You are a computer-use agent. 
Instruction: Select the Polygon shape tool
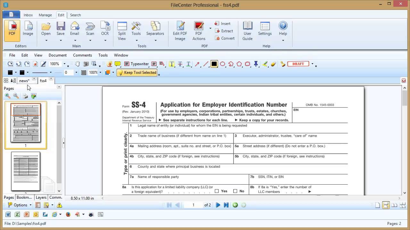tap(239, 64)
